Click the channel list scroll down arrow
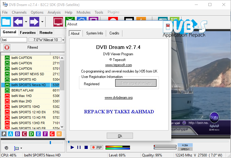Viewport: 231px width, 158px height. [x=62, y=127]
